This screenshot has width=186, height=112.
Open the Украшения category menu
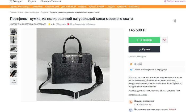pyautogui.click(x=38, y=7)
